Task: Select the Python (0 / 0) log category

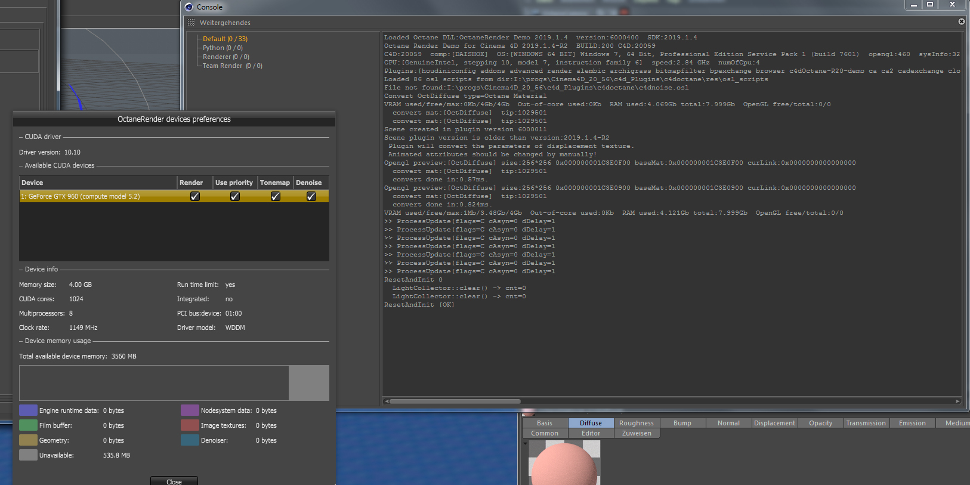Action: (223, 48)
